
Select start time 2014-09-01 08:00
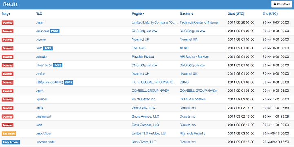point(241,91)
